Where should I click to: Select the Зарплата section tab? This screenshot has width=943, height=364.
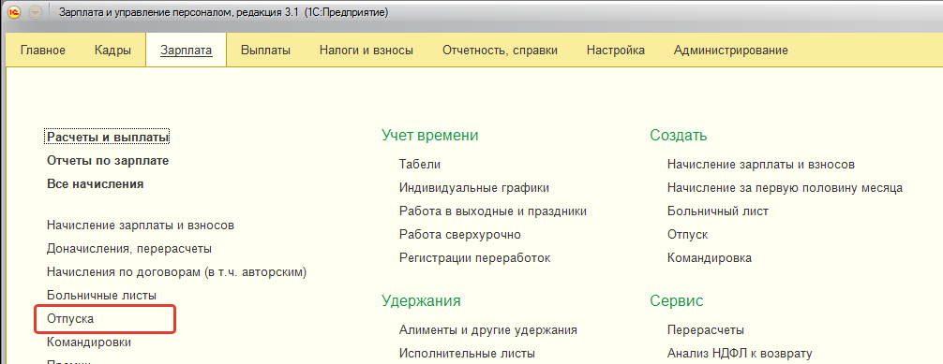187,51
